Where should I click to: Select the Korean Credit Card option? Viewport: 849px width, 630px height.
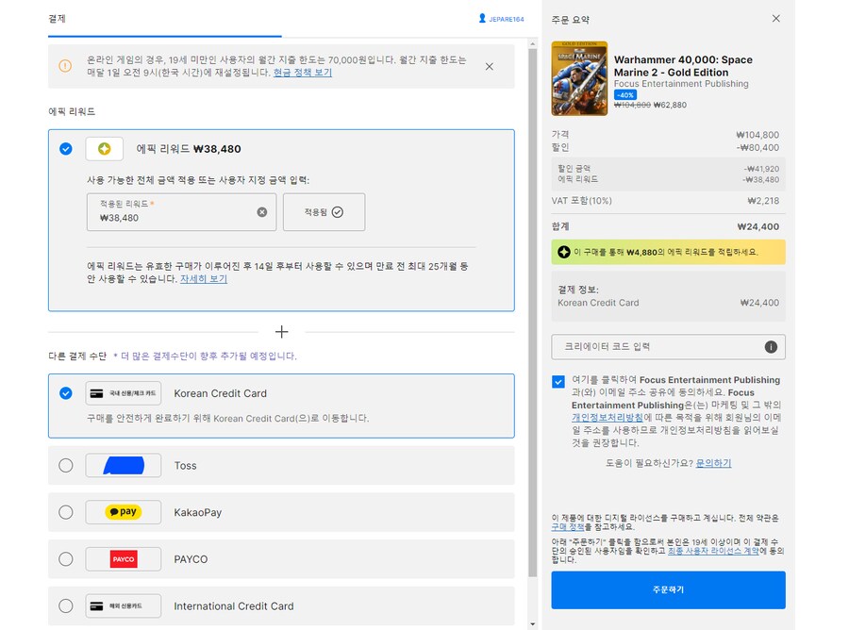coord(65,393)
